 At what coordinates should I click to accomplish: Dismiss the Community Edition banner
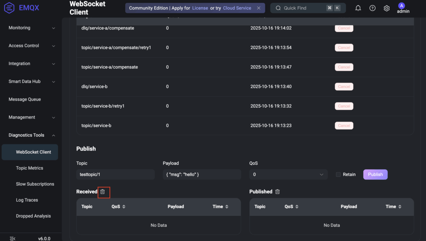(259, 8)
